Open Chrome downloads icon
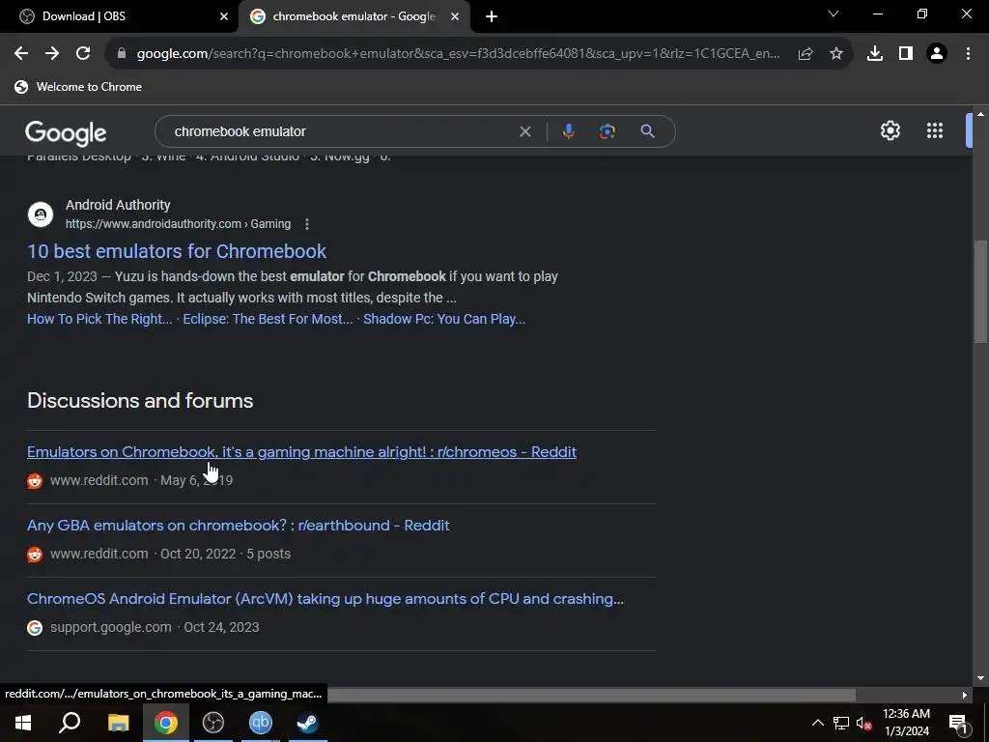The height and width of the screenshot is (742, 989). [x=875, y=54]
